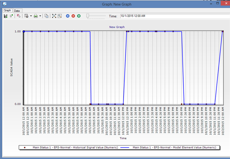
Task: Expand the settings gear dropdown arrow
Action: pos(30,16)
